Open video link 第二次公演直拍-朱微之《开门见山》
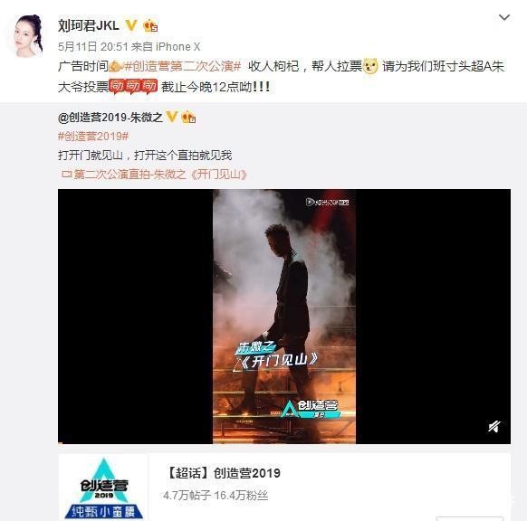527x521 pixels. pos(155,175)
